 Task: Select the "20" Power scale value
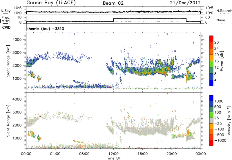click(x=216, y=55)
